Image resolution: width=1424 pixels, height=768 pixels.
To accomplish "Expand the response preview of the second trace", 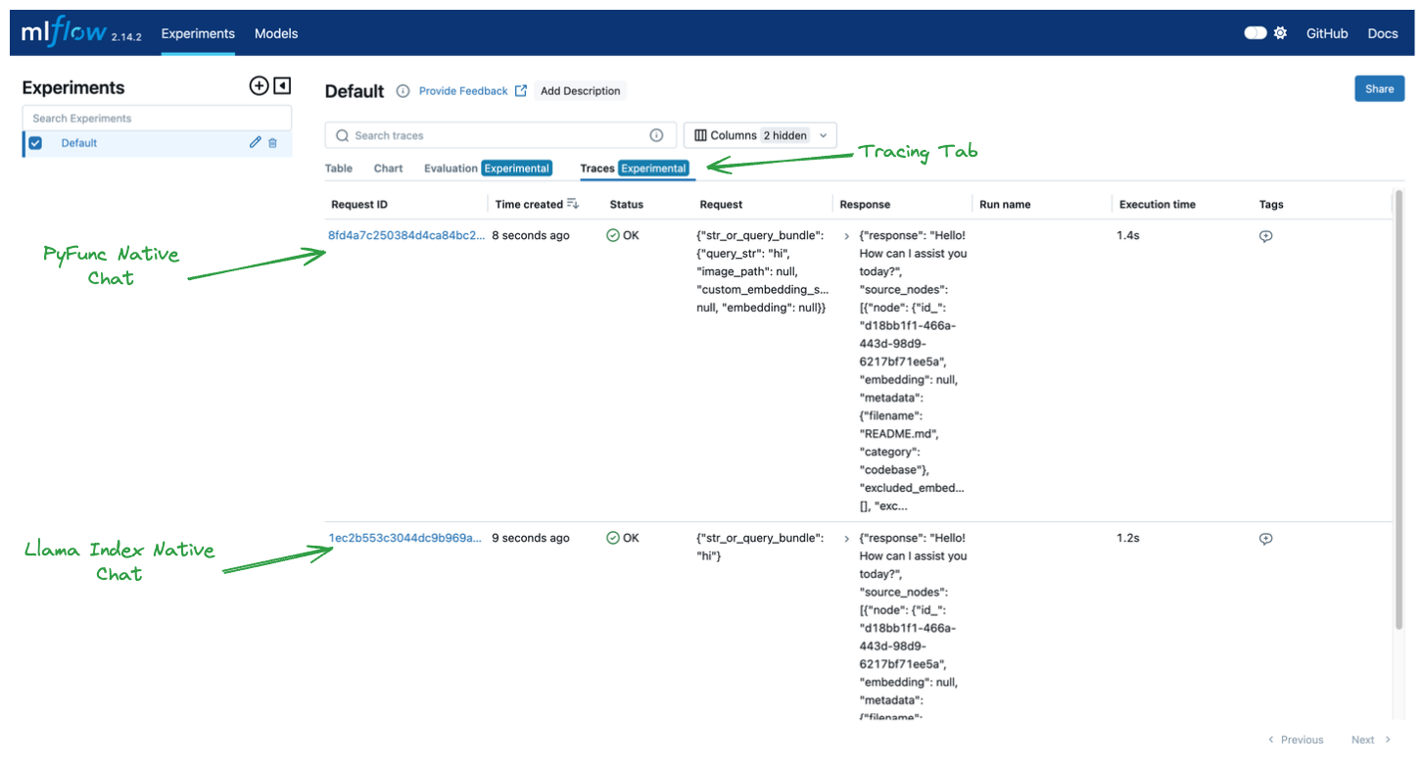I will click(x=845, y=538).
